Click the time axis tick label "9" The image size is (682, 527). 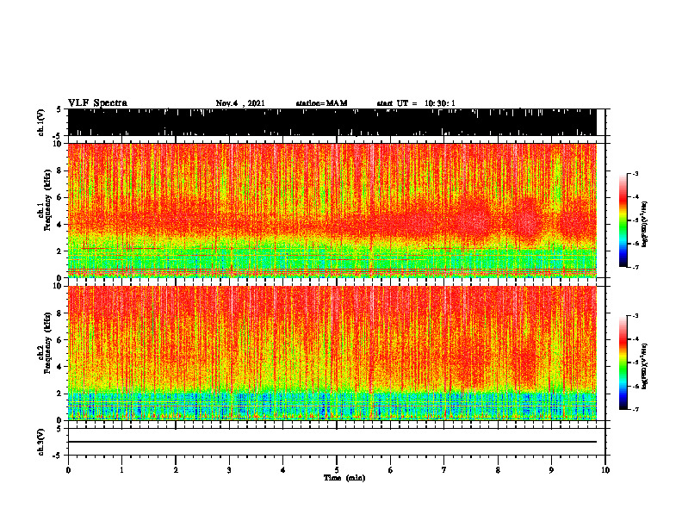coord(551,470)
